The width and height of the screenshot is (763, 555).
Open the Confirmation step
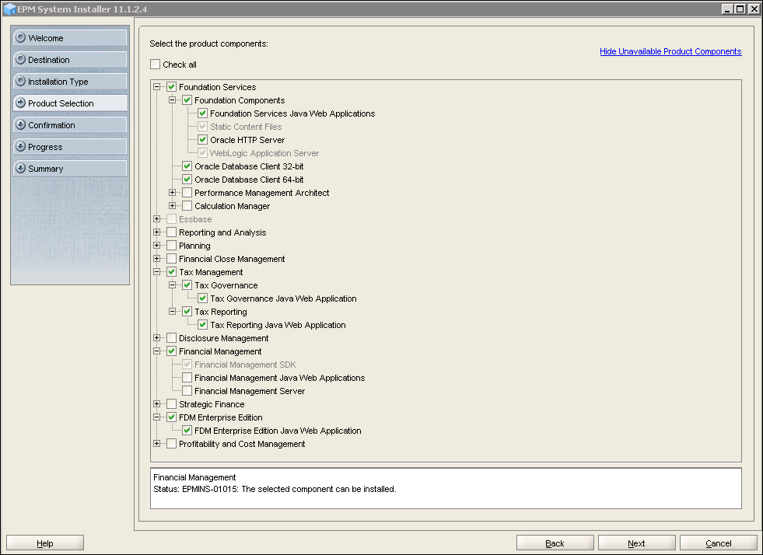coord(70,125)
